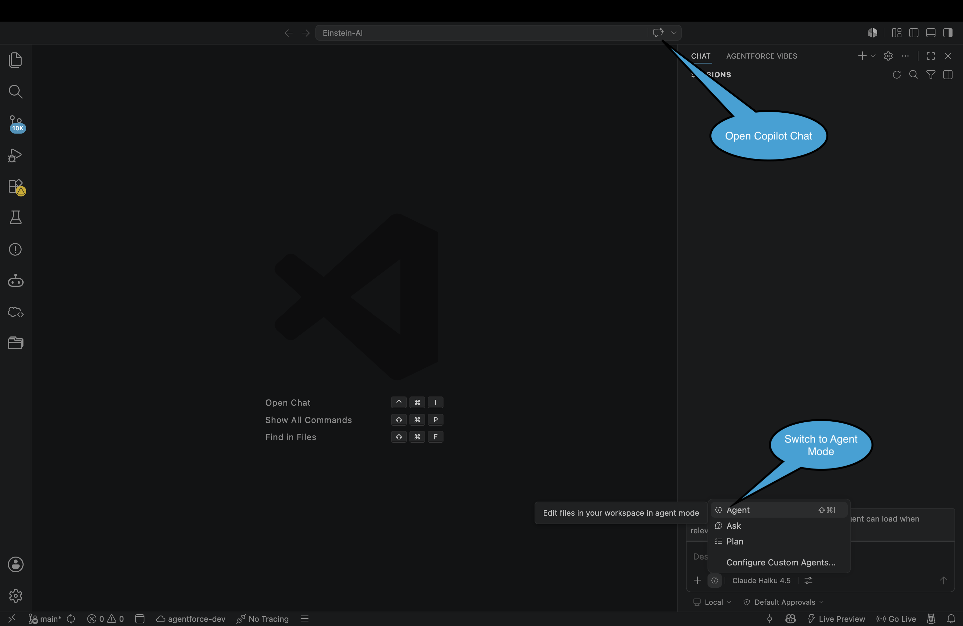Click agentforce-dev org in status bar
963x626 pixels.
point(191,619)
